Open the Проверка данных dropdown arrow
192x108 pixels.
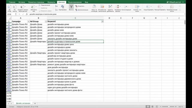[120, 7]
